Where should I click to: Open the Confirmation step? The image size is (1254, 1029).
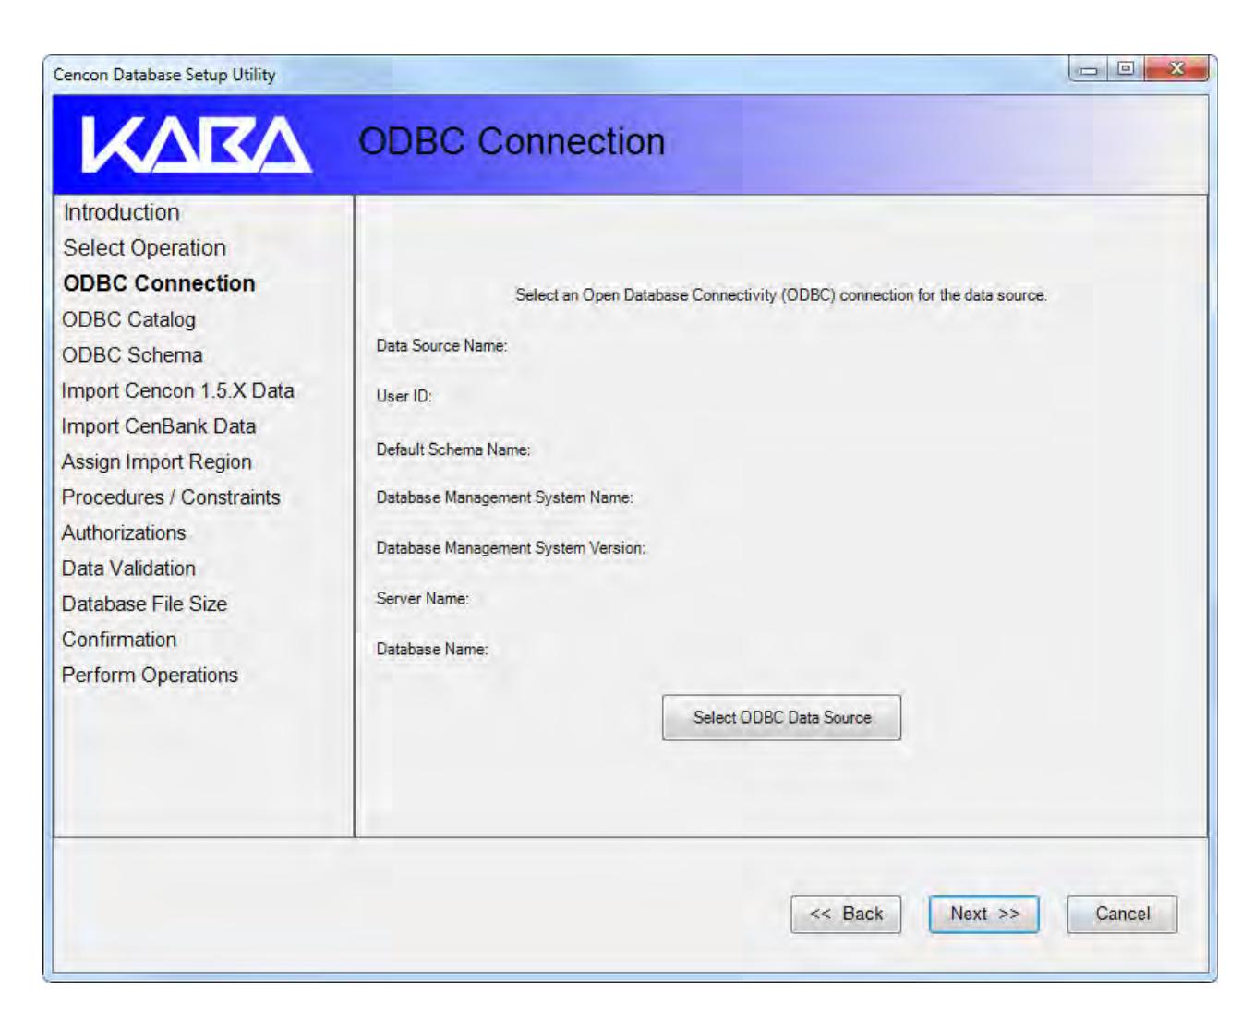[x=119, y=640]
